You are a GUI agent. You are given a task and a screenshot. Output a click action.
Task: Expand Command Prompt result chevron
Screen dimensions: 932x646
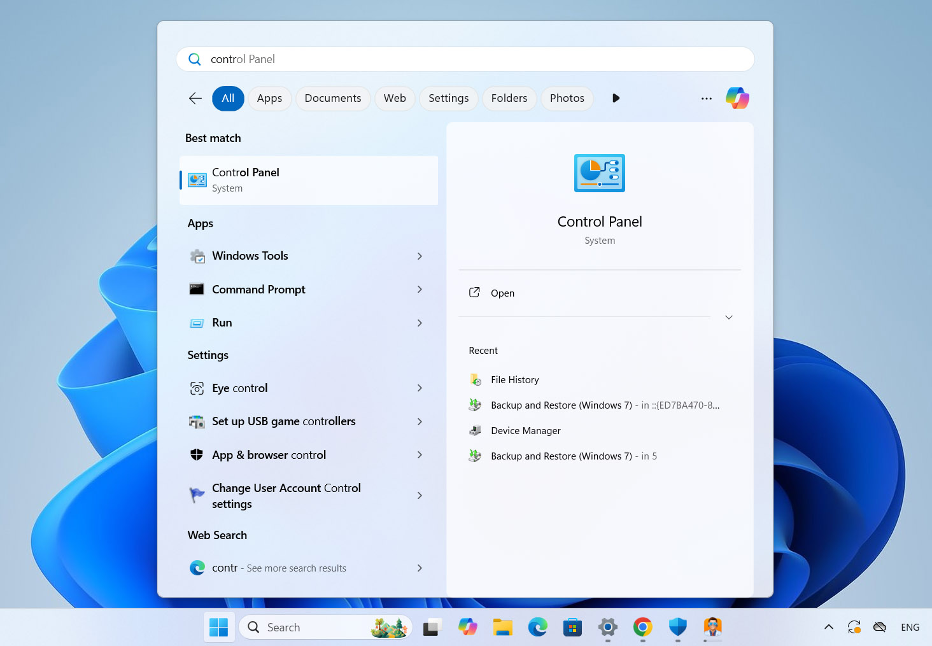[x=420, y=290]
